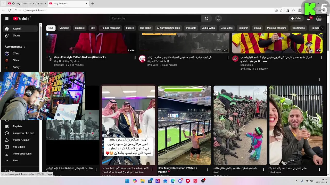The image size is (330, 185).
Task: Open the notifications bell
Action: [309, 18]
